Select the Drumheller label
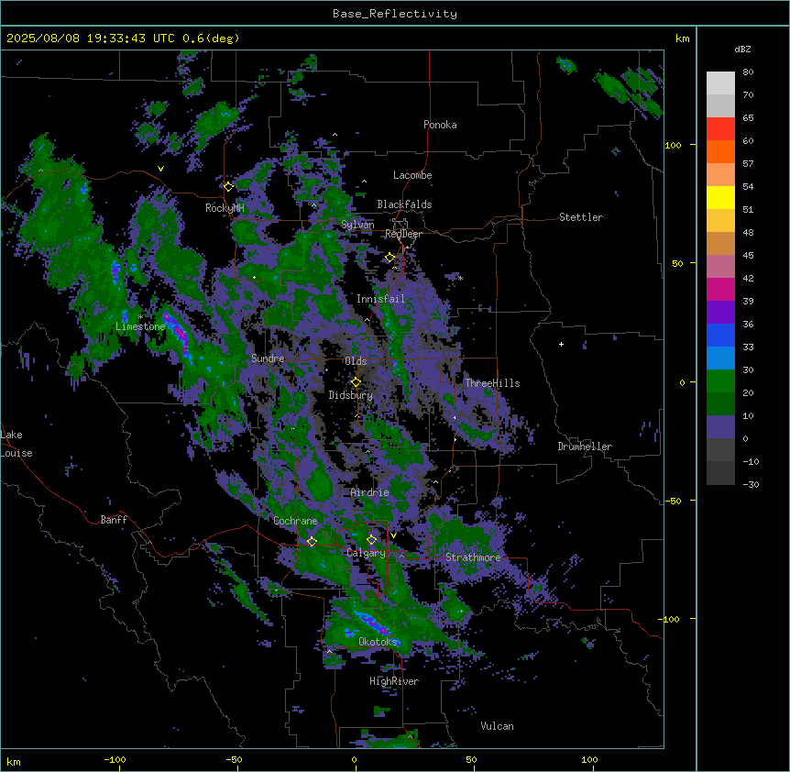This screenshot has width=790, height=772. [585, 447]
